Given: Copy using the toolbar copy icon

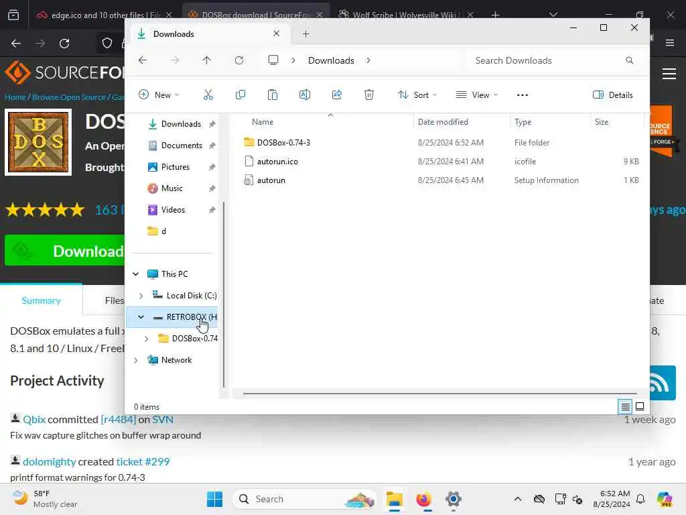Looking at the screenshot, I should [x=241, y=95].
